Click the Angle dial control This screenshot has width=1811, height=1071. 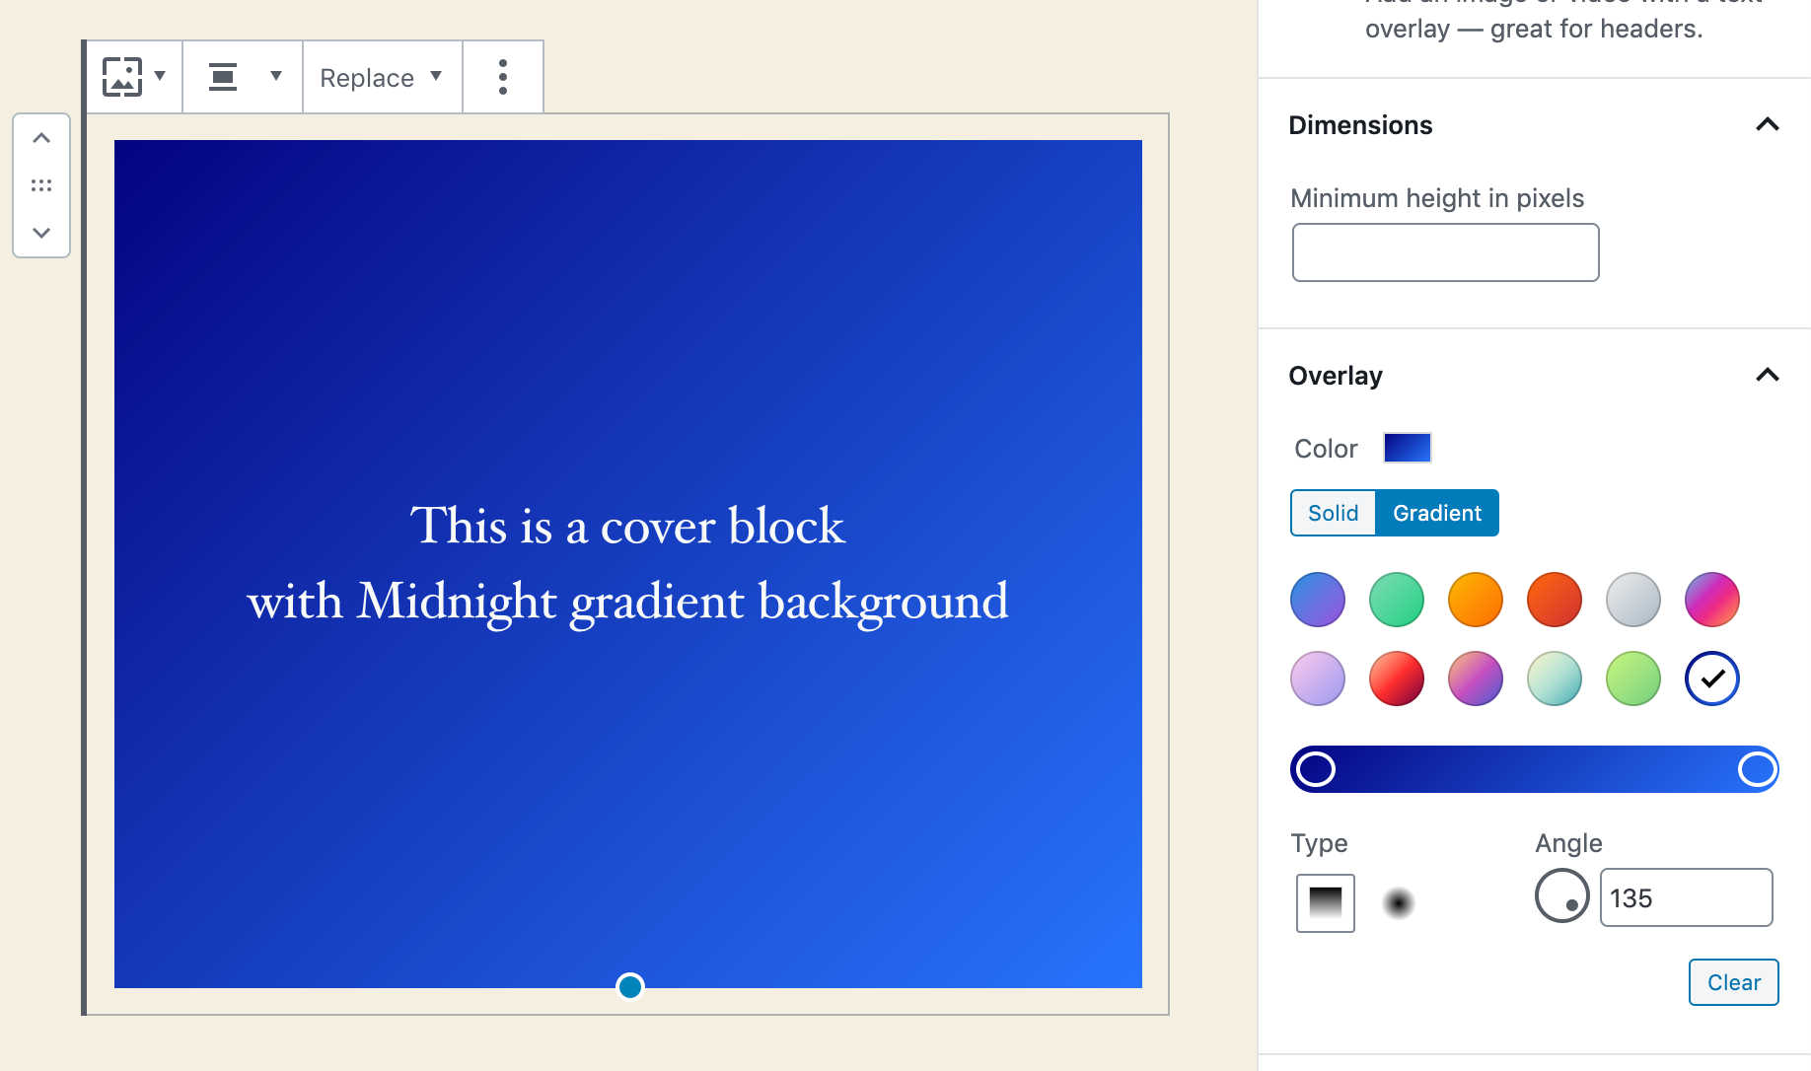pyautogui.click(x=1561, y=896)
